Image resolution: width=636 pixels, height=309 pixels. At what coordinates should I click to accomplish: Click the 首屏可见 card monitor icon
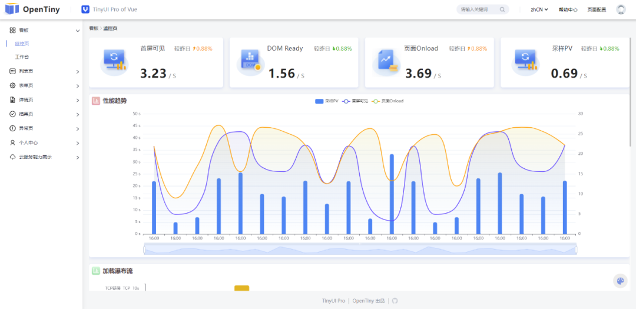tap(114, 61)
